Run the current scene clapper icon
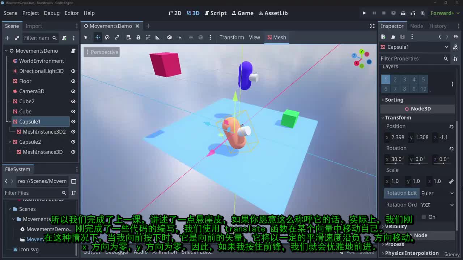463x260 pixels. [403, 13]
